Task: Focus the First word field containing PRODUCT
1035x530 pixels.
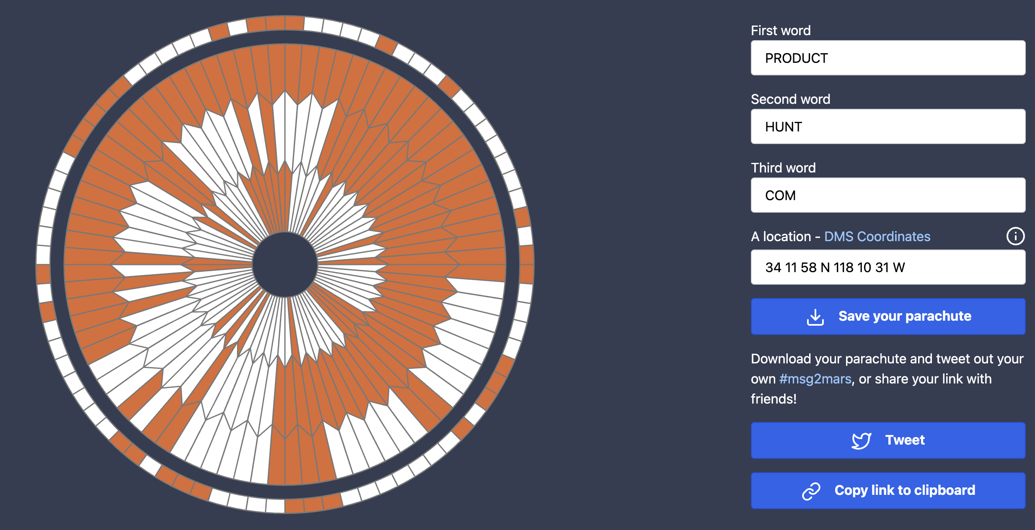Action: [x=888, y=58]
